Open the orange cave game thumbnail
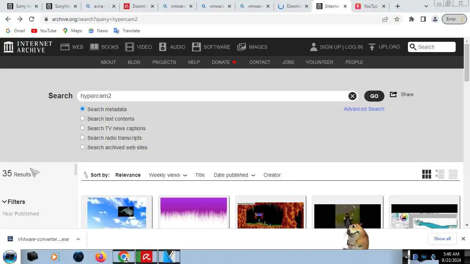Screen dimensions: 470x264 pos(271,215)
